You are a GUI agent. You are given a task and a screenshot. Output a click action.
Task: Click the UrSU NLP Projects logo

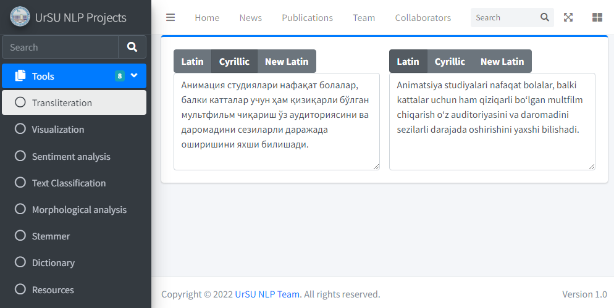coord(20,17)
